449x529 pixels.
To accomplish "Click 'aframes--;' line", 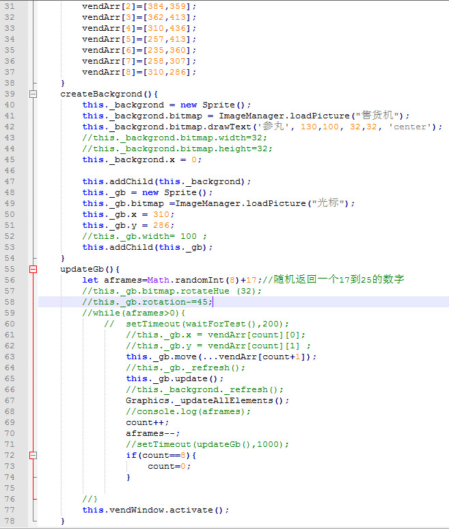I will [x=153, y=433].
